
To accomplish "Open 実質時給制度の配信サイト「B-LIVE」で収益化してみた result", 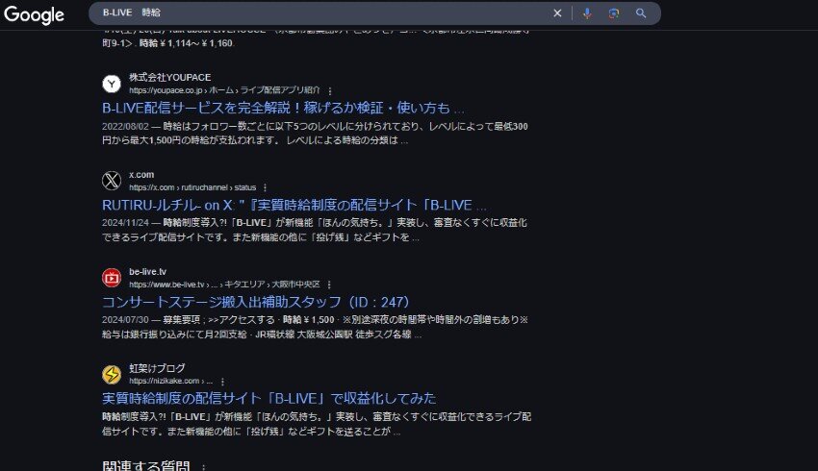I will tap(269, 399).
